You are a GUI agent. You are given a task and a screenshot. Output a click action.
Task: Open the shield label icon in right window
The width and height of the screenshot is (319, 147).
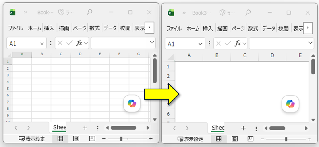tap(222, 13)
